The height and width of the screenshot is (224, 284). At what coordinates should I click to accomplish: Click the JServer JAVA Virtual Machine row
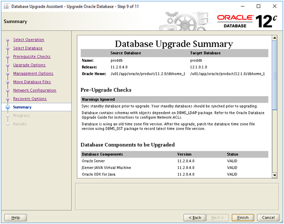tap(174, 168)
